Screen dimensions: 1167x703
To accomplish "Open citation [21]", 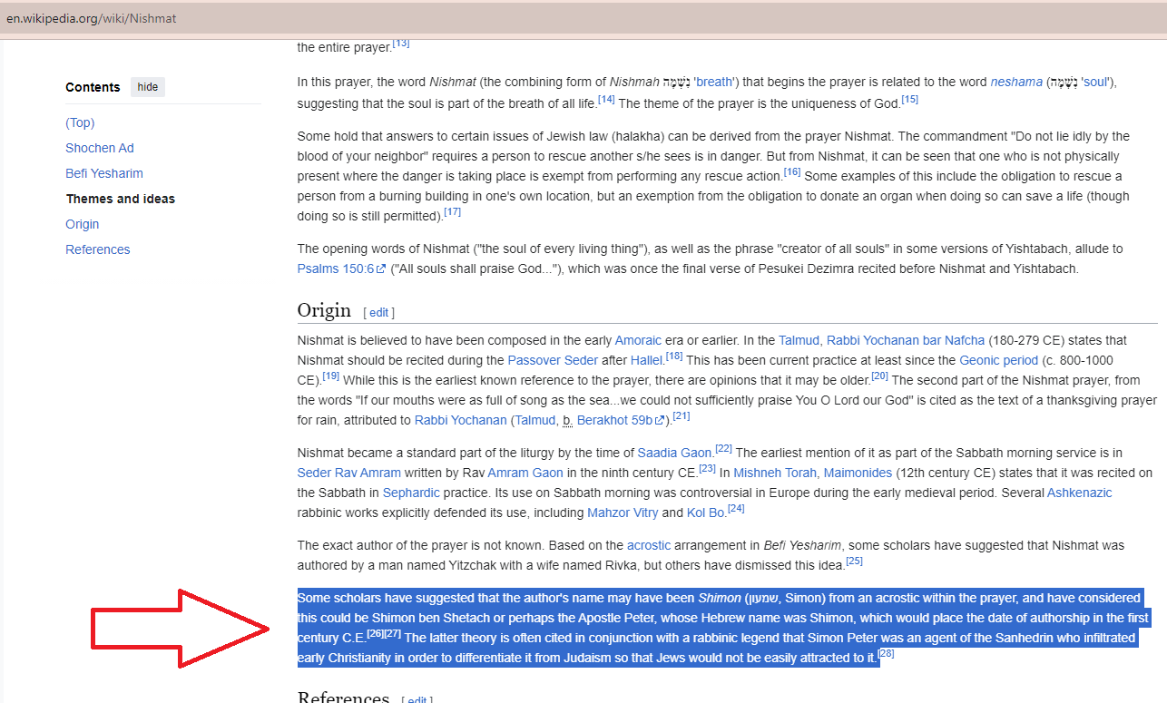I will 682,416.
